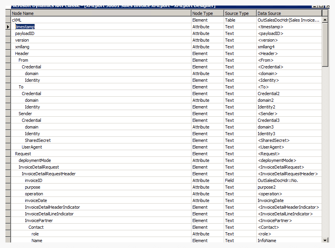
Task: Select the Header node name
Action: pyautogui.click(x=22, y=53)
